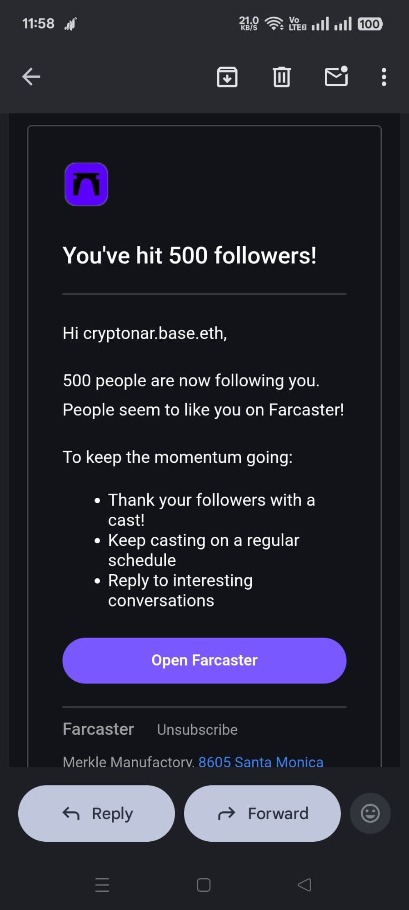Go back using the arrow icon
Viewport: 409px width, 910px height.
point(31,76)
